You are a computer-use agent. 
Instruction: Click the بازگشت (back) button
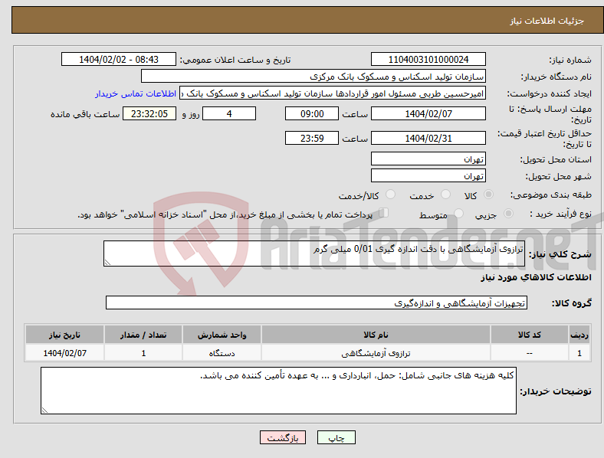click(283, 437)
